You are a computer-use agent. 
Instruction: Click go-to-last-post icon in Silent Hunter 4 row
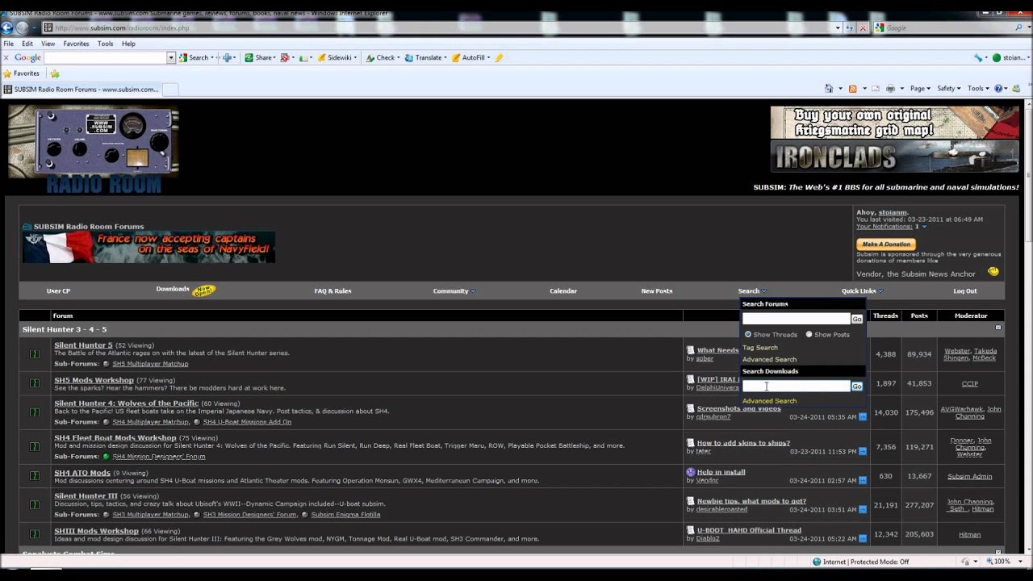point(862,417)
